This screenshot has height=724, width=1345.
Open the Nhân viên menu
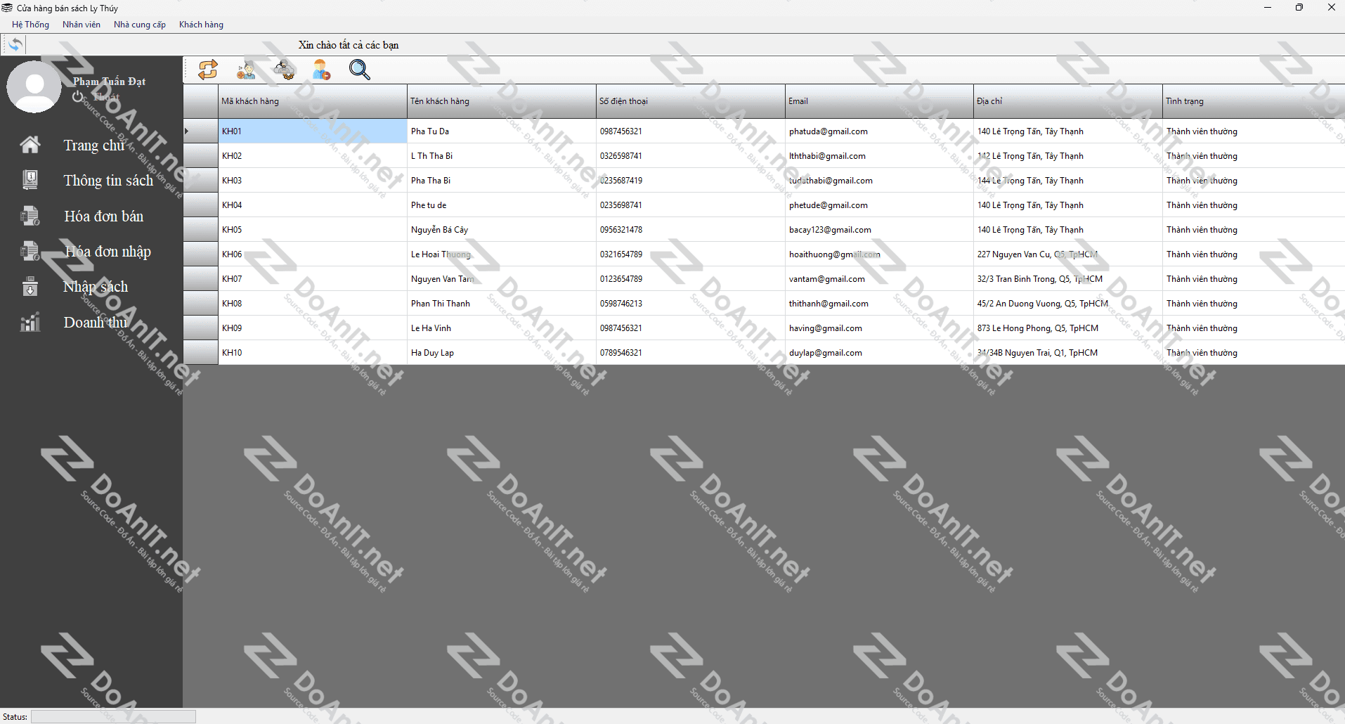[x=82, y=25]
